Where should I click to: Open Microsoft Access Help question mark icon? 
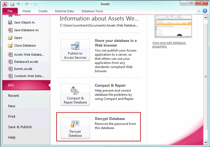click(x=205, y=11)
